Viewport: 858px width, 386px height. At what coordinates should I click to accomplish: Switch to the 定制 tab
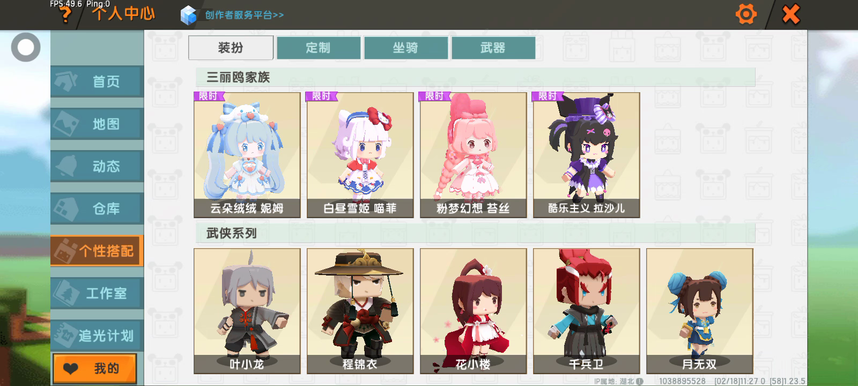pos(318,48)
